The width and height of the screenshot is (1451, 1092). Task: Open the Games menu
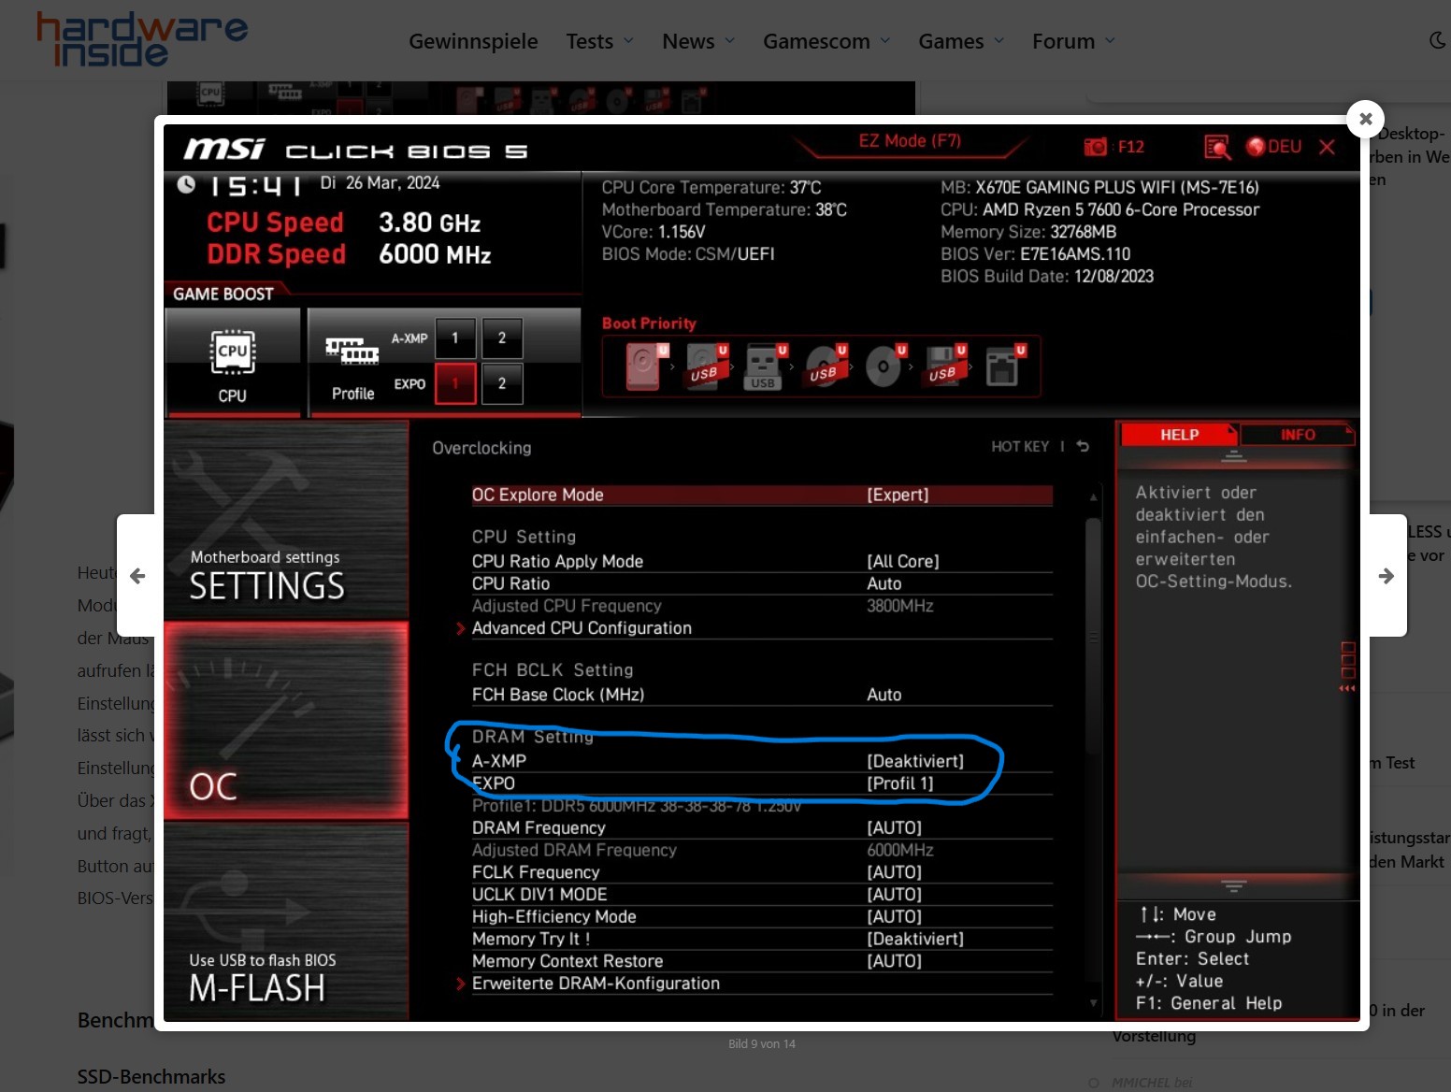point(961,41)
